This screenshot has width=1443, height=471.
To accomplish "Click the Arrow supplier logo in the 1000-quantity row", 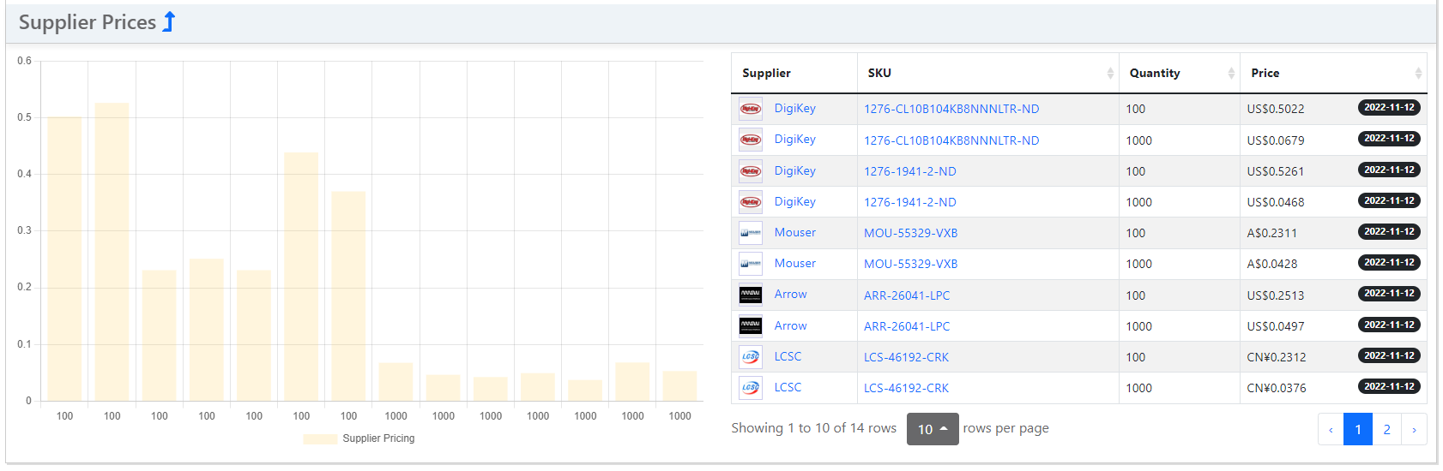I will [x=750, y=326].
